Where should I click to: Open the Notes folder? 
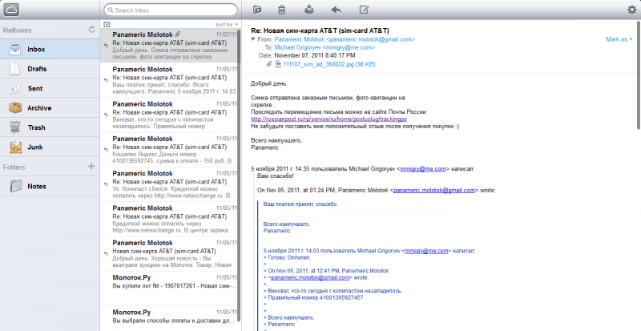(50, 186)
